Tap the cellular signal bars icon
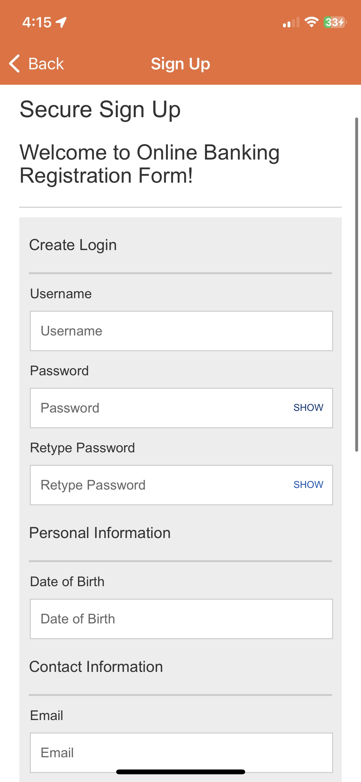The image size is (361, 782). pyautogui.click(x=291, y=22)
